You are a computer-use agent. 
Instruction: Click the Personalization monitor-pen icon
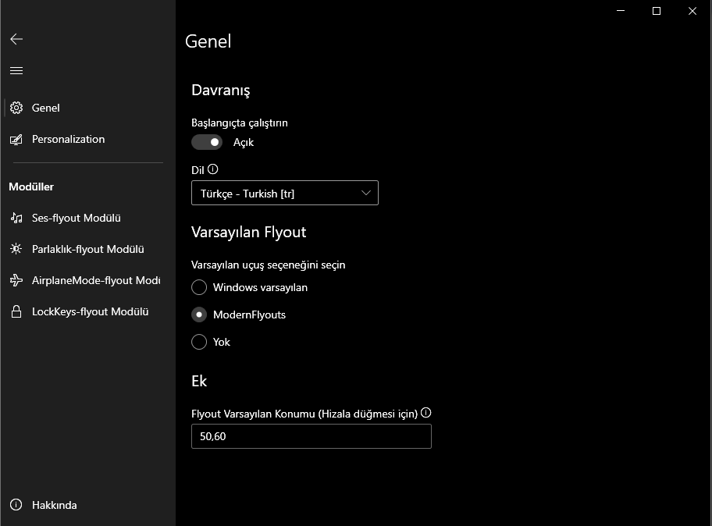(16, 139)
